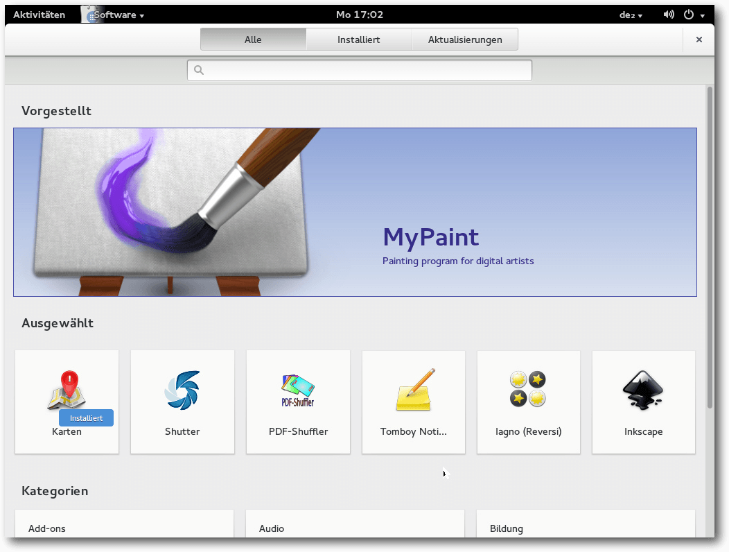Image resolution: width=729 pixels, height=552 pixels.
Task: Click the Shutter label text
Action: 182,431
